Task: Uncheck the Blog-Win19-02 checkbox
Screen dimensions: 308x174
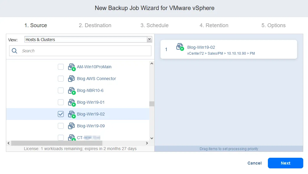Action: click(x=61, y=114)
